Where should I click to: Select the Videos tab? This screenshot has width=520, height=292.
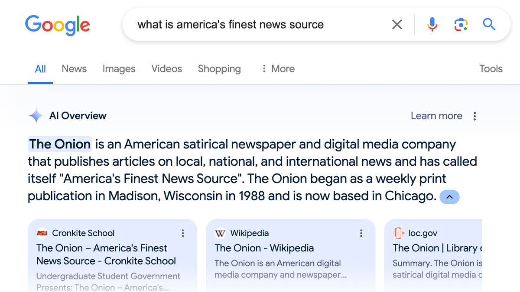166,69
